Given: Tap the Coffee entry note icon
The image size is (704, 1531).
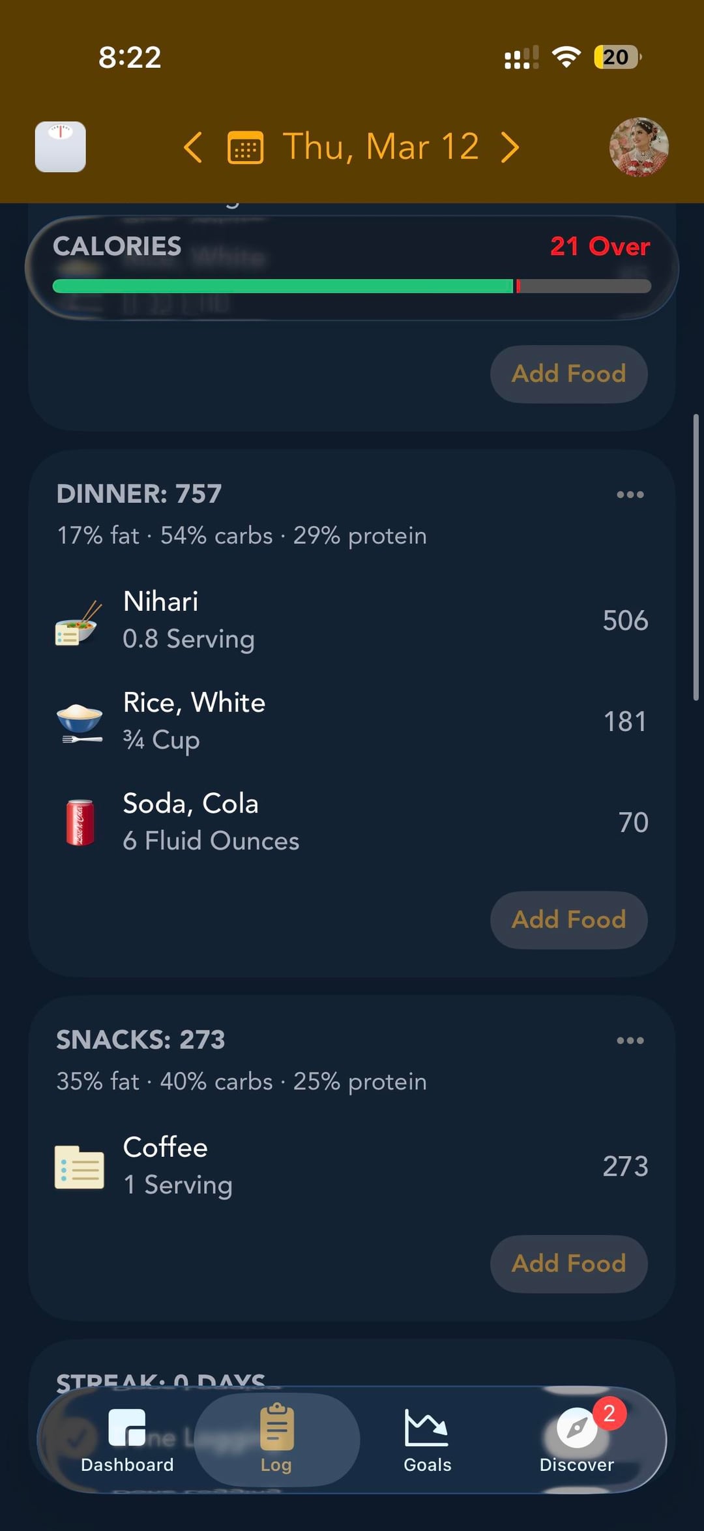Looking at the screenshot, I should click(x=79, y=1167).
